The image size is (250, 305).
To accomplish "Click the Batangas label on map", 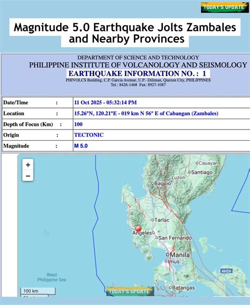I will (184, 288).
